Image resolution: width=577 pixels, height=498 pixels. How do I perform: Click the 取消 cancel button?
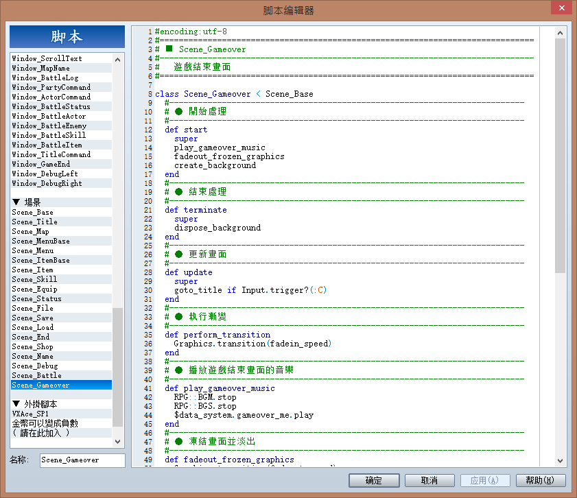pyautogui.click(x=429, y=480)
